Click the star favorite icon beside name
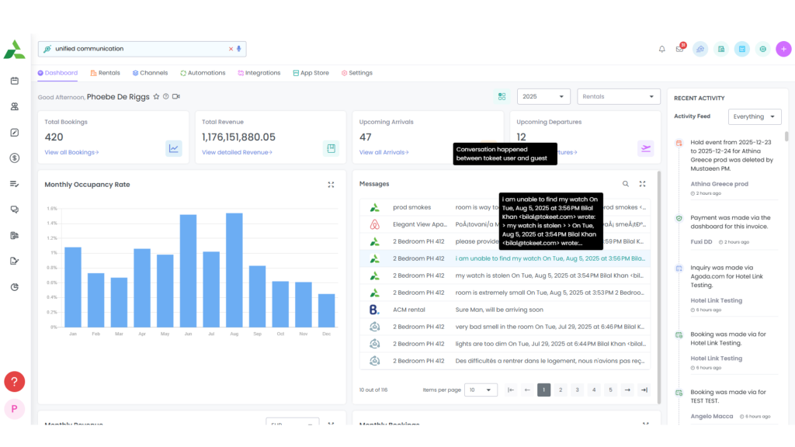Viewport: 795px width, 447px height. [x=156, y=96]
